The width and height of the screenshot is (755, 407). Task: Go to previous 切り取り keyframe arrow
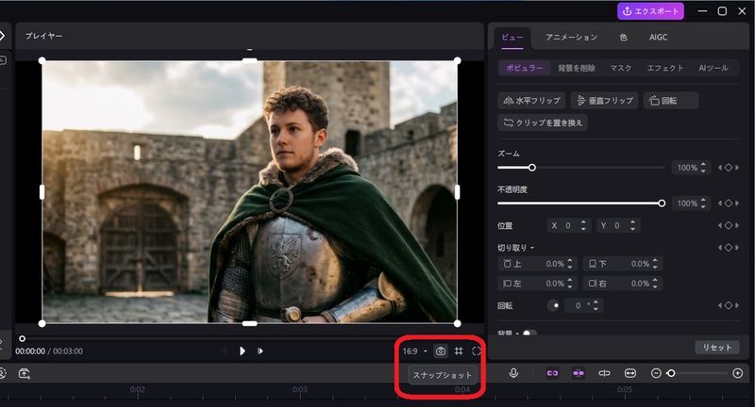tap(720, 248)
